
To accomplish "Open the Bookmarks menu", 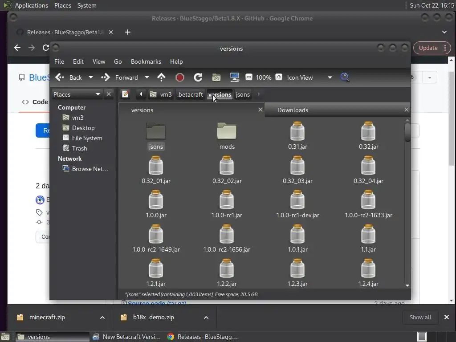I will [146, 61].
